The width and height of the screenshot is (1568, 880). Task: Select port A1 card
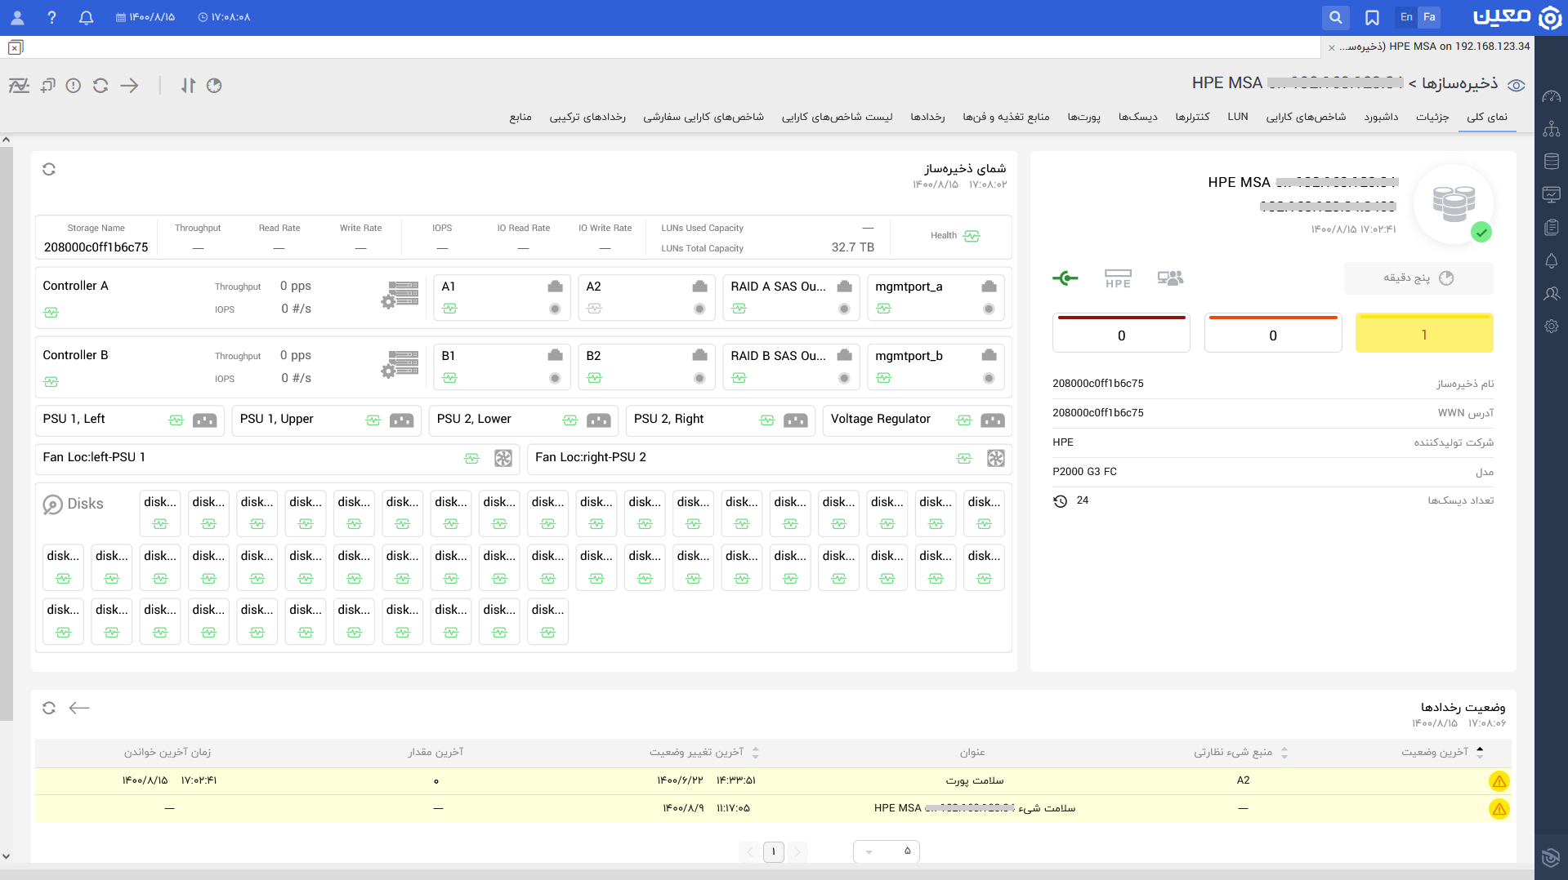tap(502, 297)
